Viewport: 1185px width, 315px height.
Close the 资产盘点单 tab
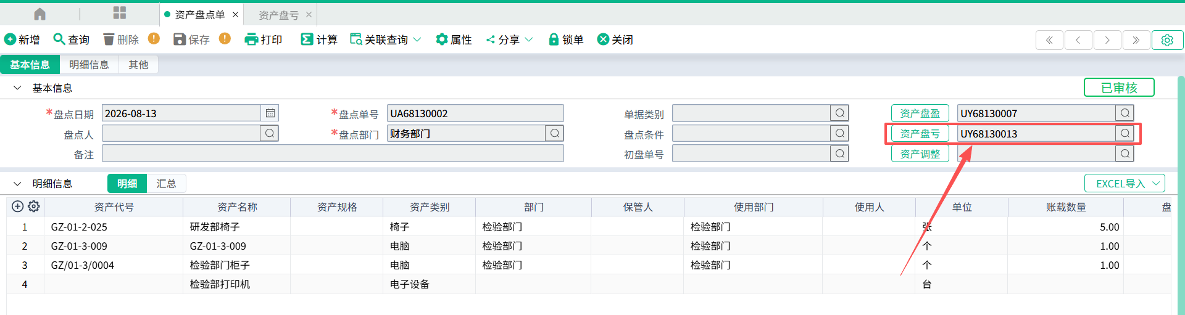(235, 14)
